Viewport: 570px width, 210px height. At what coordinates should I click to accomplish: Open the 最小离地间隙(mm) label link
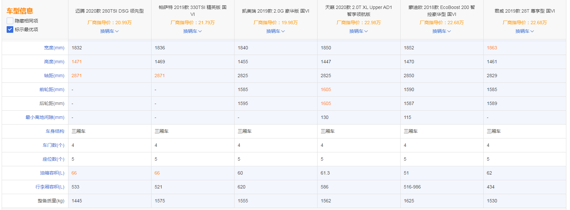[45, 117]
